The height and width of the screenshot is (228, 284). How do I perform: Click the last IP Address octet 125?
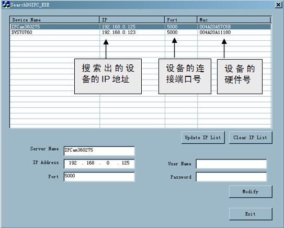126,163
